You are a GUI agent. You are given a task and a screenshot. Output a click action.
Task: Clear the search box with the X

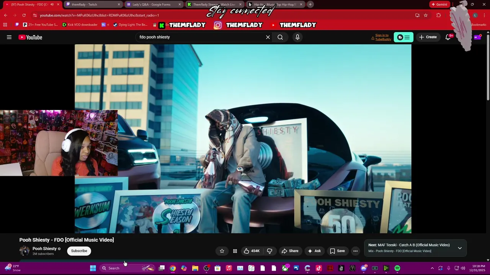[x=268, y=37]
